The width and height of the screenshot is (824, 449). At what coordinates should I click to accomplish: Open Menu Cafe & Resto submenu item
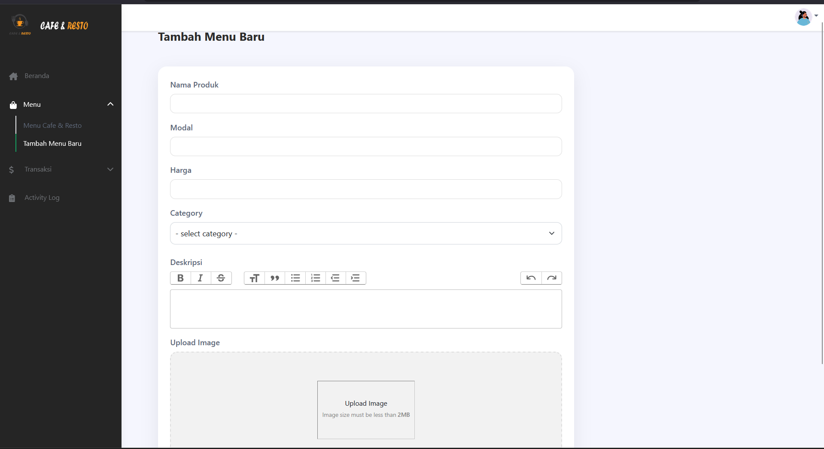pyautogui.click(x=52, y=126)
